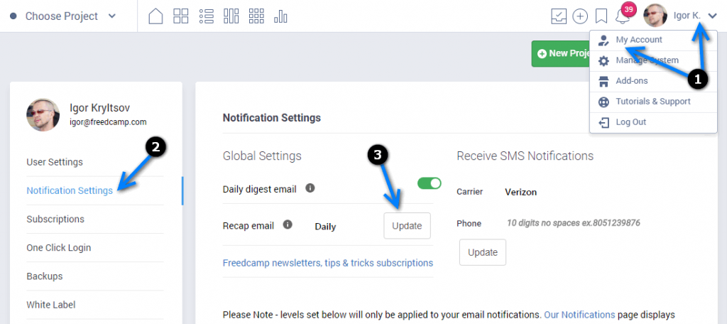Click the quick add plus icon

pyautogui.click(x=580, y=17)
